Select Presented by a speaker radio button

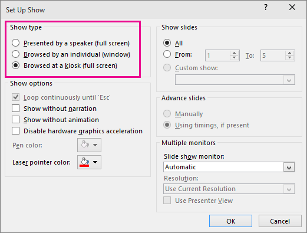tap(15, 43)
